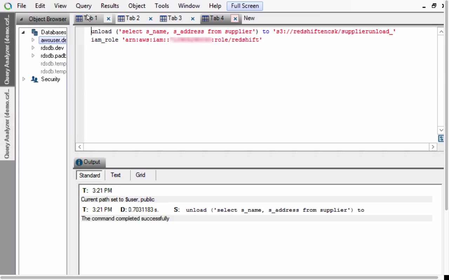Click the Full Screen button
Screen dimensions: 449x280
pyautogui.click(x=245, y=6)
